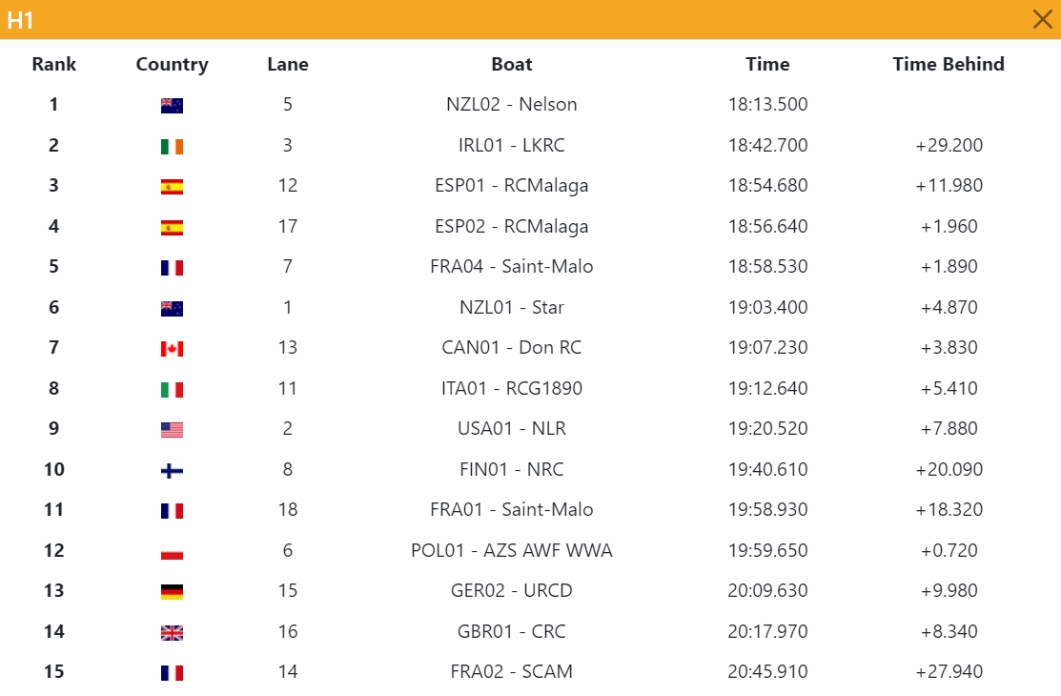The width and height of the screenshot is (1061, 696).
Task: Click the Poland flag in rank 12
Action: (172, 551)
